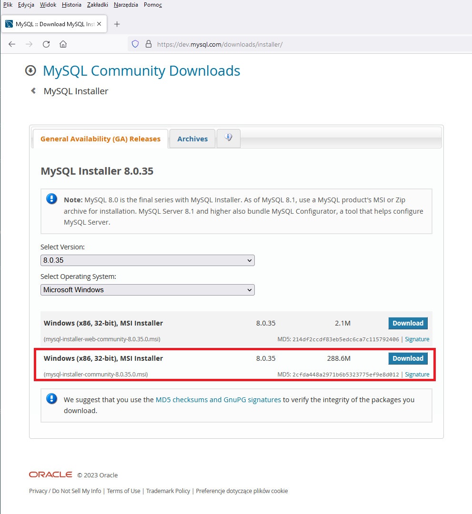This screenshot has height=514, width=472.
Task: Open the Terms of Use link
Action: (123, 491)
